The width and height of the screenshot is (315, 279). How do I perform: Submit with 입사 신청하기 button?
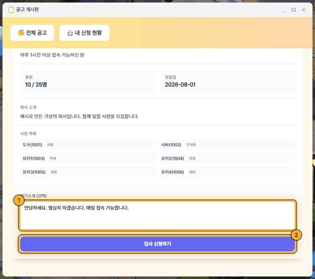pyautogui.click(x=157, y=244)
